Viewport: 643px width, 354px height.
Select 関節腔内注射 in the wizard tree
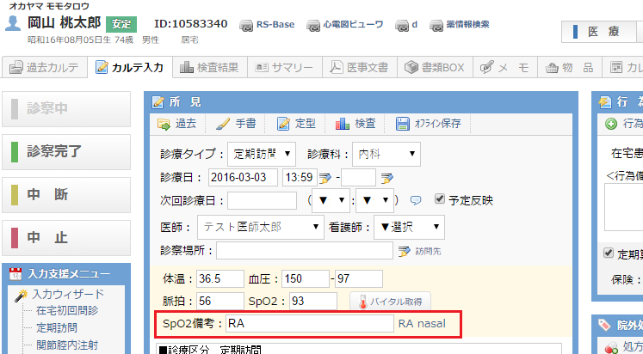(x=67, y=345)
